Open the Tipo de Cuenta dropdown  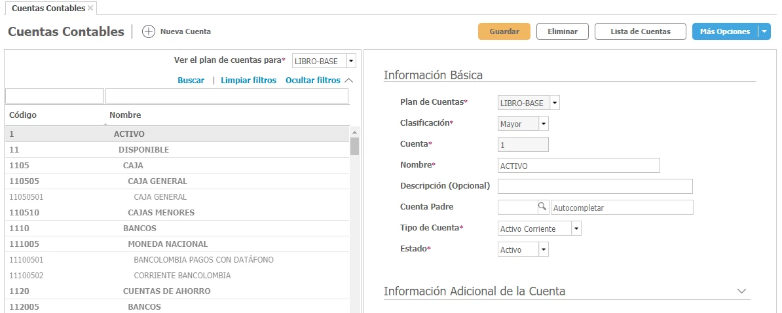576,229
